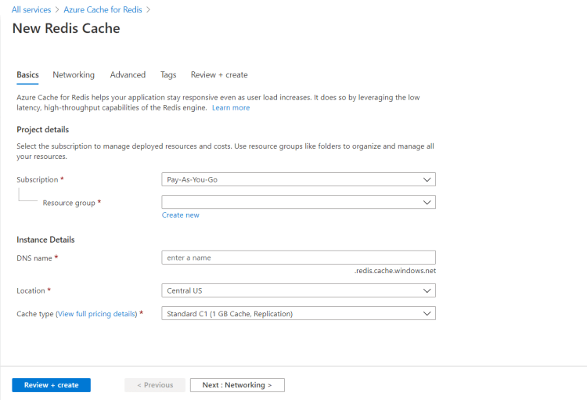587x400 pixels.
Task: Open All services breadcrumb link
Action: pyautogui.click(x=31, y=9)
